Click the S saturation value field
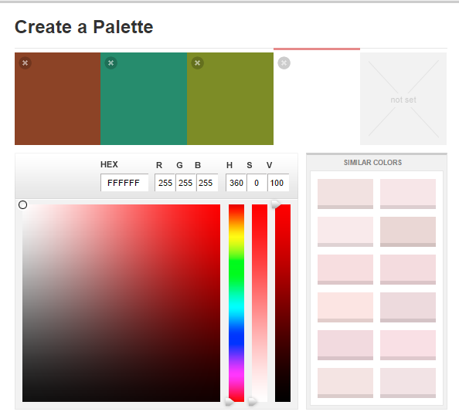Screen dimensions: 459x415 point(257,183)
